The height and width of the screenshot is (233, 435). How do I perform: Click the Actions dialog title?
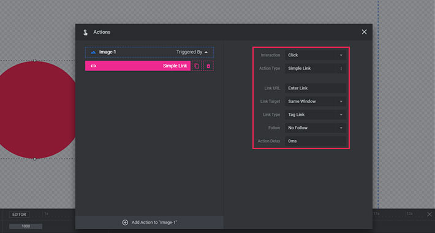102,32
